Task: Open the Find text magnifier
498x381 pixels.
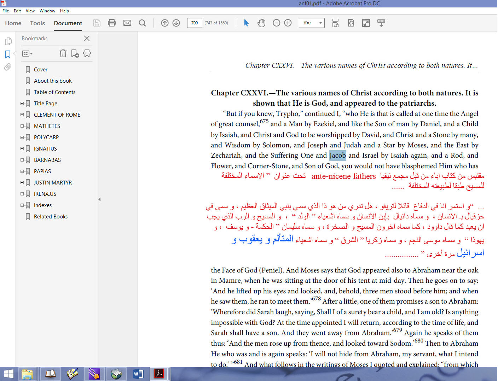Action: (142, 23)
